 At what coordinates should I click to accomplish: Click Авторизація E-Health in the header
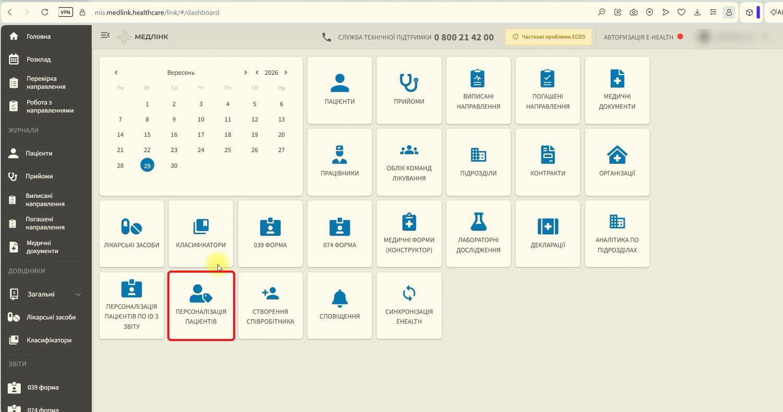[643, 37]
